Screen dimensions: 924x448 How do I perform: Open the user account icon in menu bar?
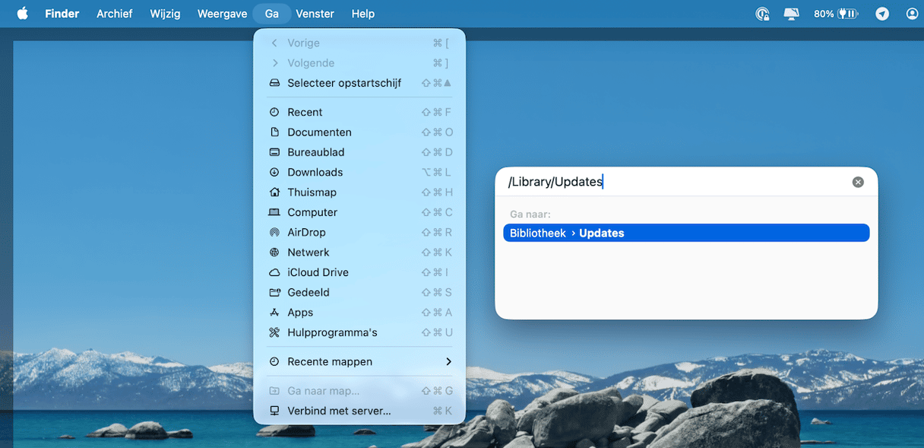coord(912,14)
